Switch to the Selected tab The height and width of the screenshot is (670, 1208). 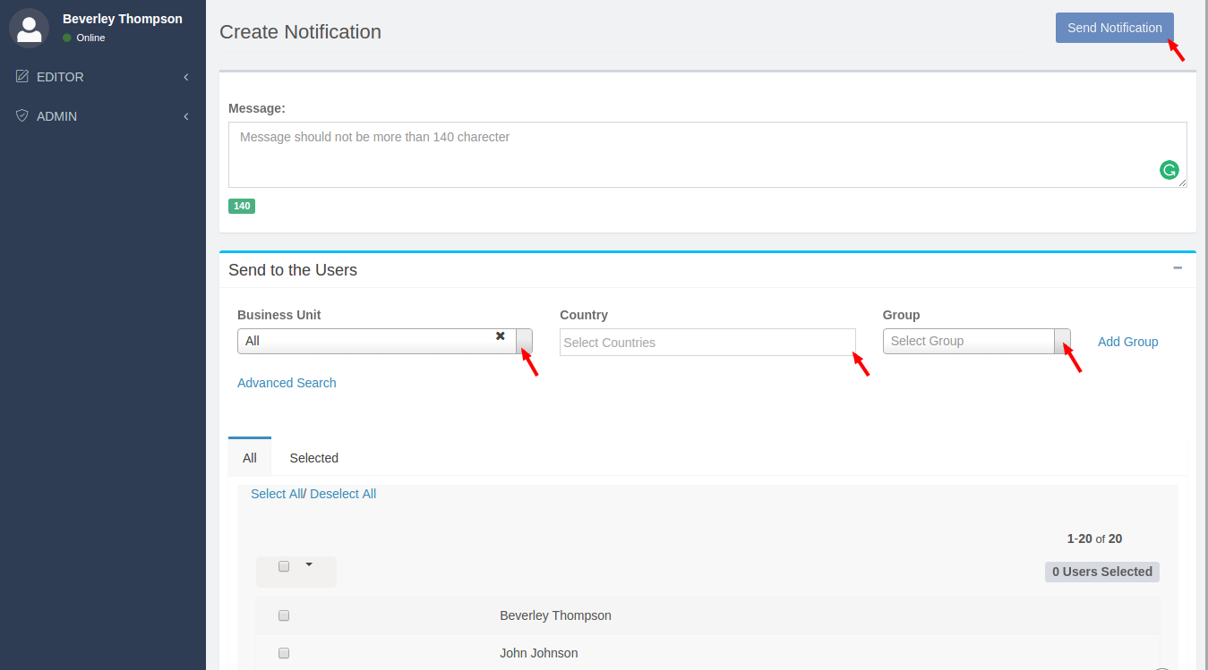[313, 458]
